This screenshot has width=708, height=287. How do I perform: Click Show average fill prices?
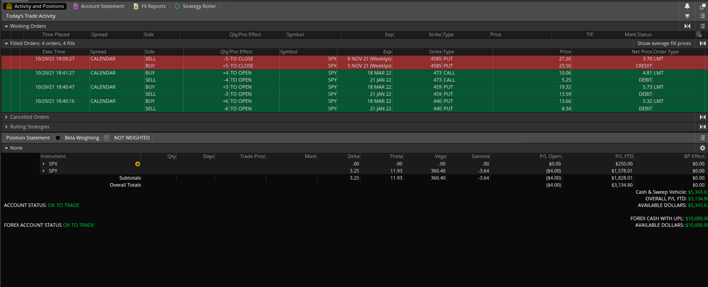(664, 43)
